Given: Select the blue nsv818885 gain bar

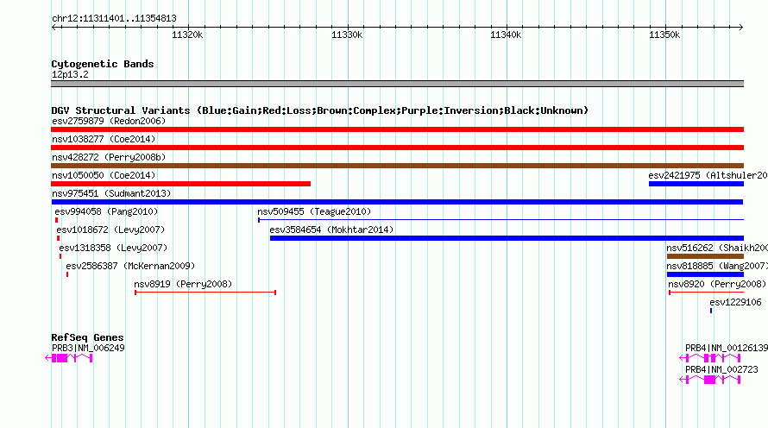Looking at the screenshot, I should pyautogui.click(x=705, y=274).
